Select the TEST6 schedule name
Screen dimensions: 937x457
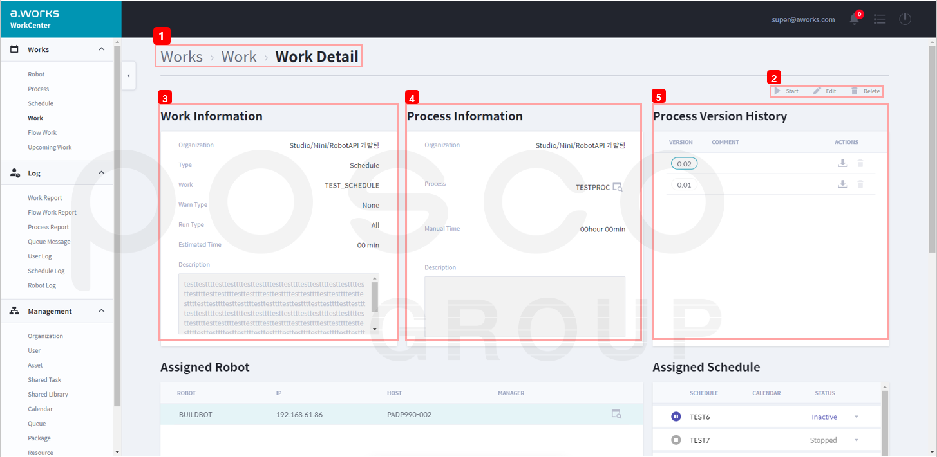tap(699, 417)
